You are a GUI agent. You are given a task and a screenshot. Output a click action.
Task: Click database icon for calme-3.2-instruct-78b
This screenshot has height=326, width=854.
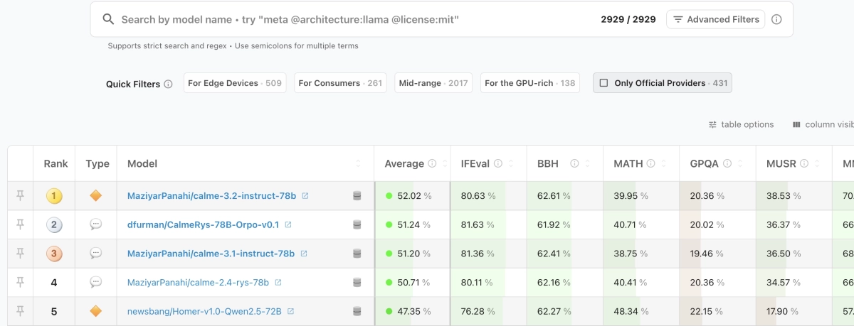(357, 195)
